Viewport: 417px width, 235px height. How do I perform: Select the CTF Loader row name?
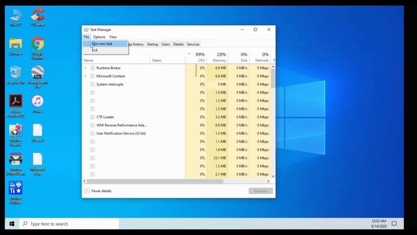[105, 117]
